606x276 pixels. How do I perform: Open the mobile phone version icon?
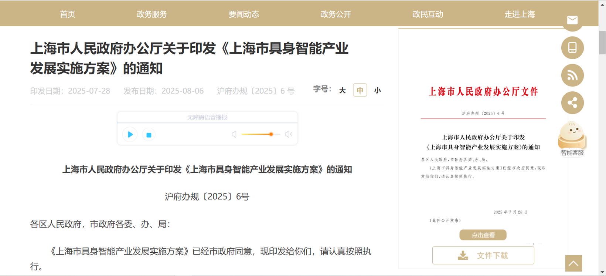[x=572, y=48]
